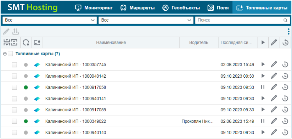
Task: Click the pencil edit icon in top toolbar
Action: (6, 32)
